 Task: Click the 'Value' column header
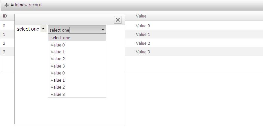141,16
